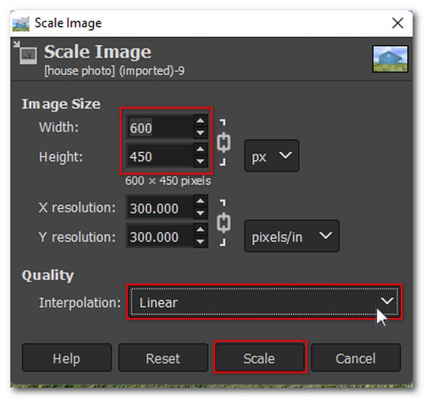The image size is (424, 399).
Task: Click the house photo preview thumbnail
Action: pyautogui.click(x=390, y=59)
